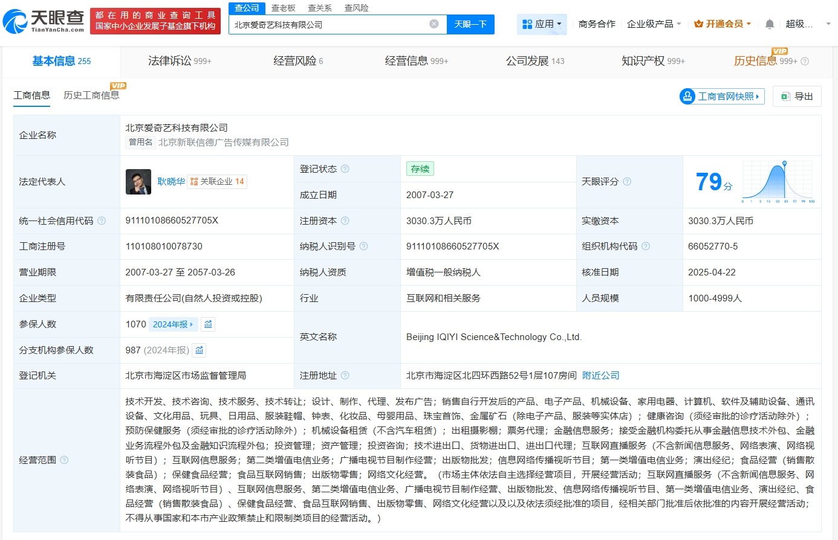Open the 附近公司 link
This screenshot has width=838, height=540.
coord(600,375)
